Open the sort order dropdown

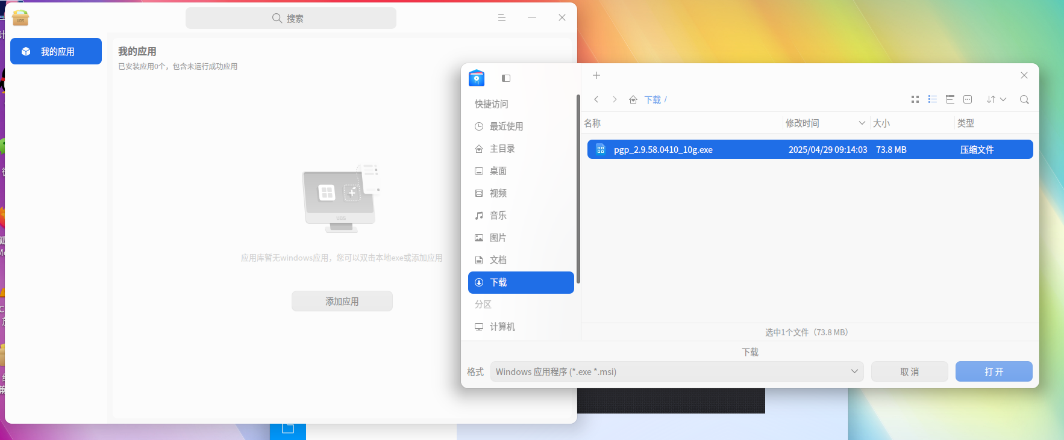(997, 99)
